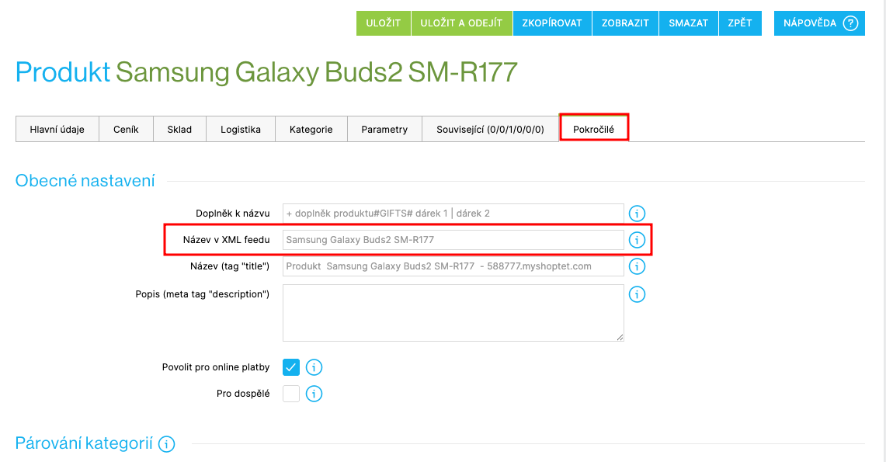
Task: Open info icon next to Pro dospělé
Action: [314, 394]
